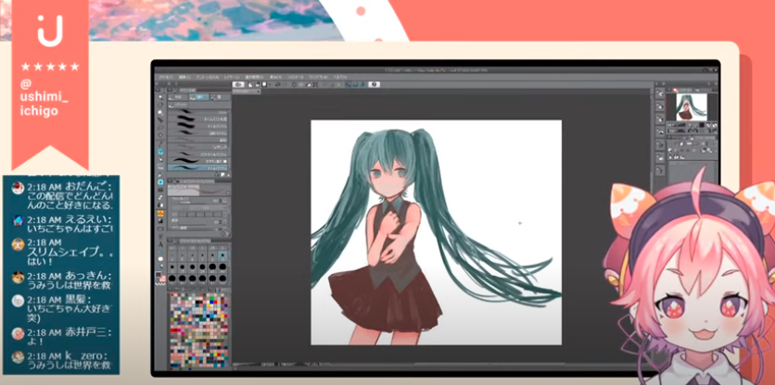
Task: Click the @ushimi_ichigo handle on the banner
Action: [44, 97]
